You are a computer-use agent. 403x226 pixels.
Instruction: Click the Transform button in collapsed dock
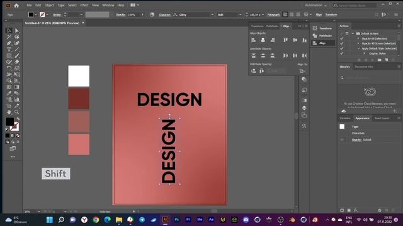pyautogui.click(x=323, y=28)
